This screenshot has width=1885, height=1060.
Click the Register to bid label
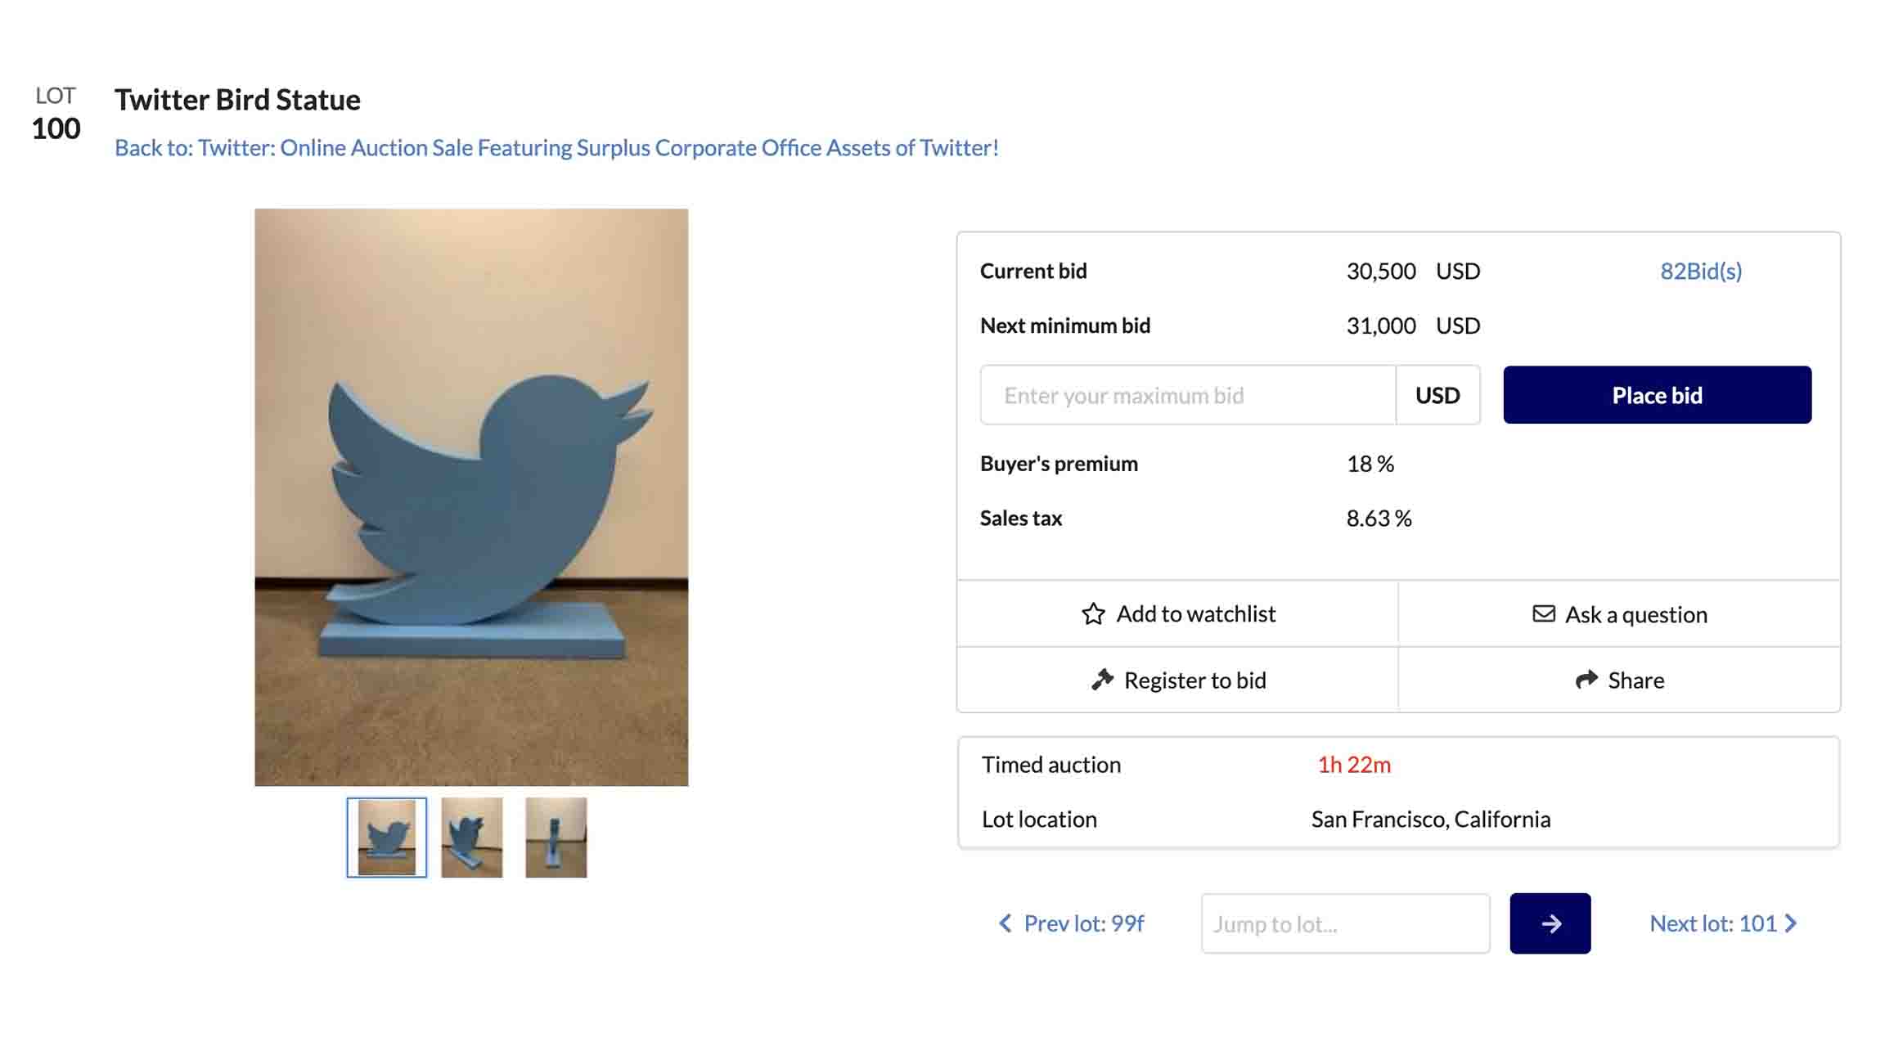point(1194,680)
